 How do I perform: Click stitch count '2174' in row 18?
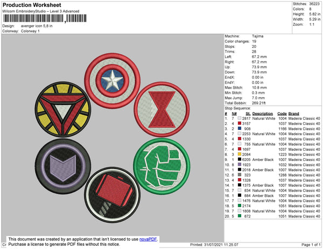247,206
